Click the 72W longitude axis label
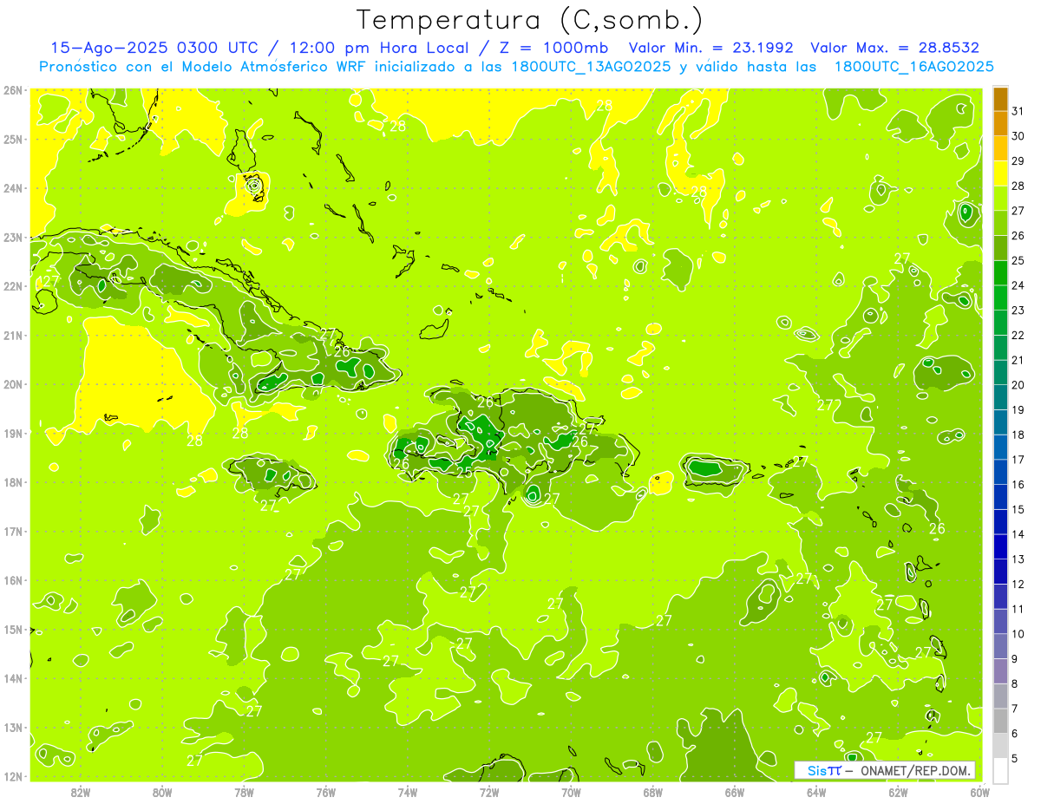Screen dimensions: 1041x804 click(489, 792)
